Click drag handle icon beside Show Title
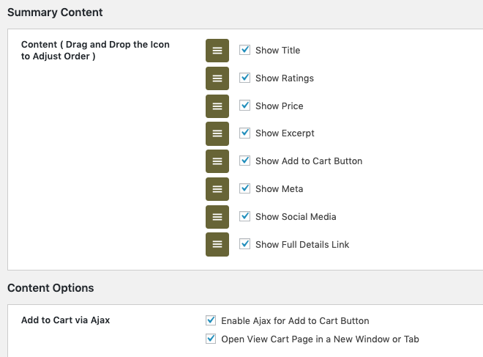This screenshot has width=483, height=357. [217, 51]
